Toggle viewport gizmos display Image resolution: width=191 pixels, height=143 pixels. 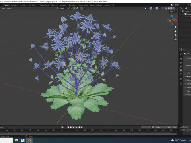click(151, 8)
